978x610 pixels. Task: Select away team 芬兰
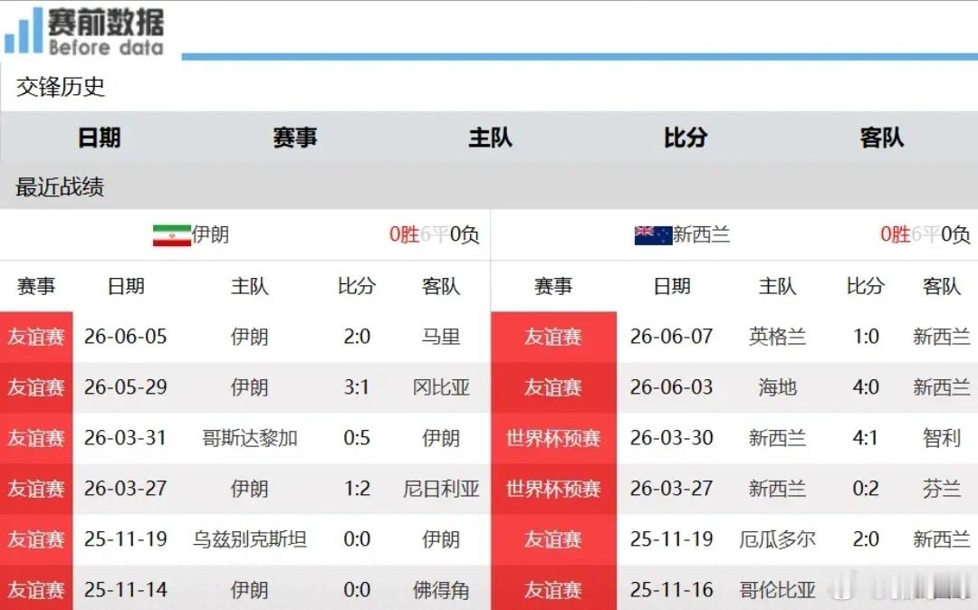941,488
